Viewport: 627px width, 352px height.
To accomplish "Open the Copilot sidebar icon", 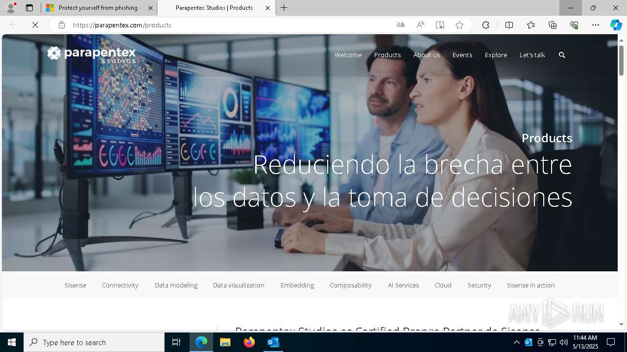I will (616, 25).
